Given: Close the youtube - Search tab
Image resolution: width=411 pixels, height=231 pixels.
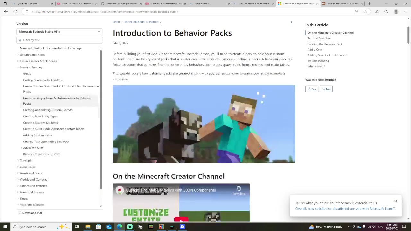Looking at the screenshot, I should pos(52,4).
